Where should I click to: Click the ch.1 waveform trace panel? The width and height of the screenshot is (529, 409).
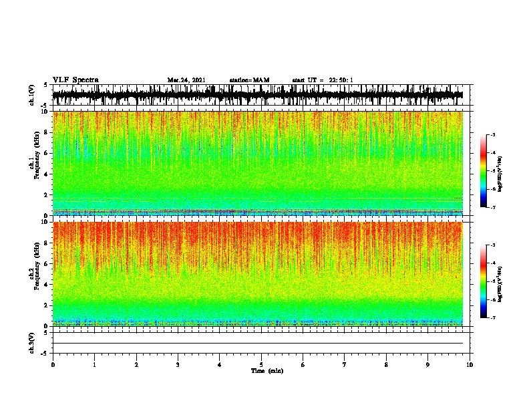point(261,95)
